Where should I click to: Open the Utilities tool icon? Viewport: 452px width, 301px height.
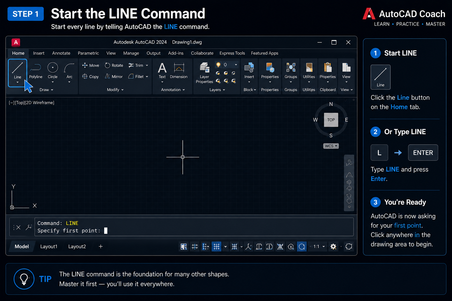309,68
